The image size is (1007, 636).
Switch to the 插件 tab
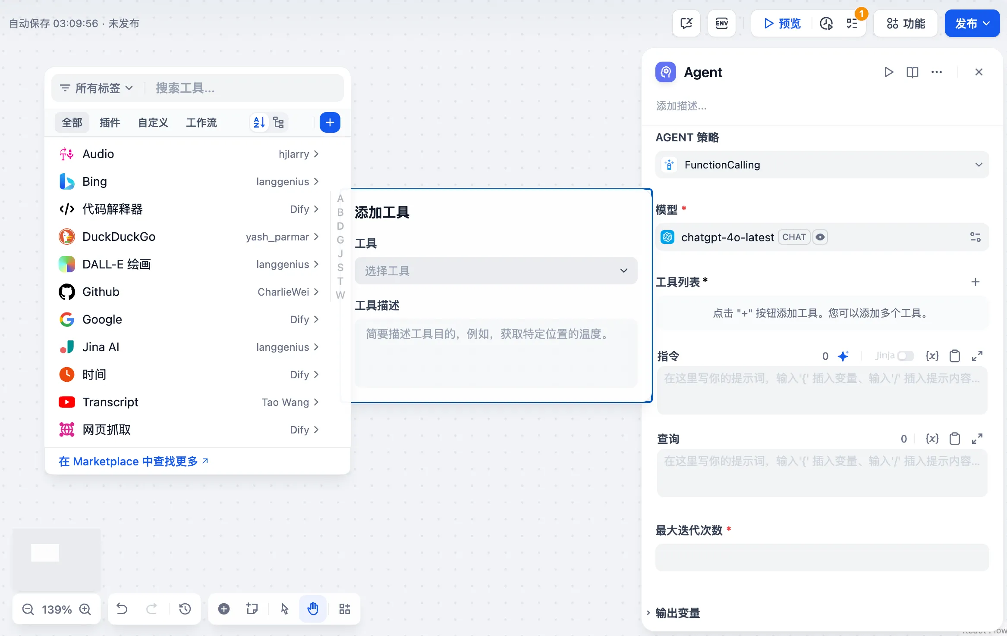110,123
